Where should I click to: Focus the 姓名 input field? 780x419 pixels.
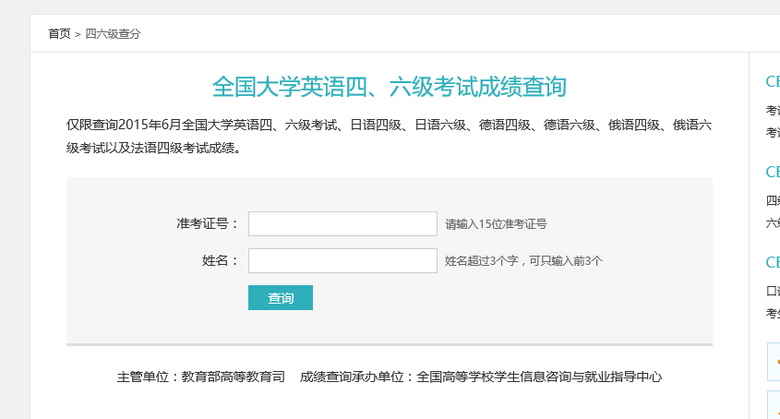pos(342,261)
